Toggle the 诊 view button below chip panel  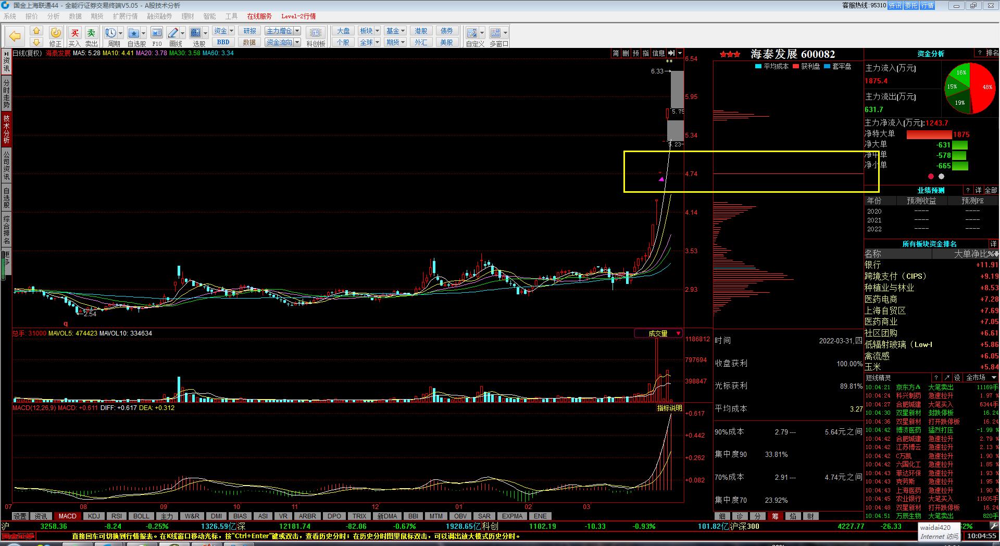click(740, 516)
